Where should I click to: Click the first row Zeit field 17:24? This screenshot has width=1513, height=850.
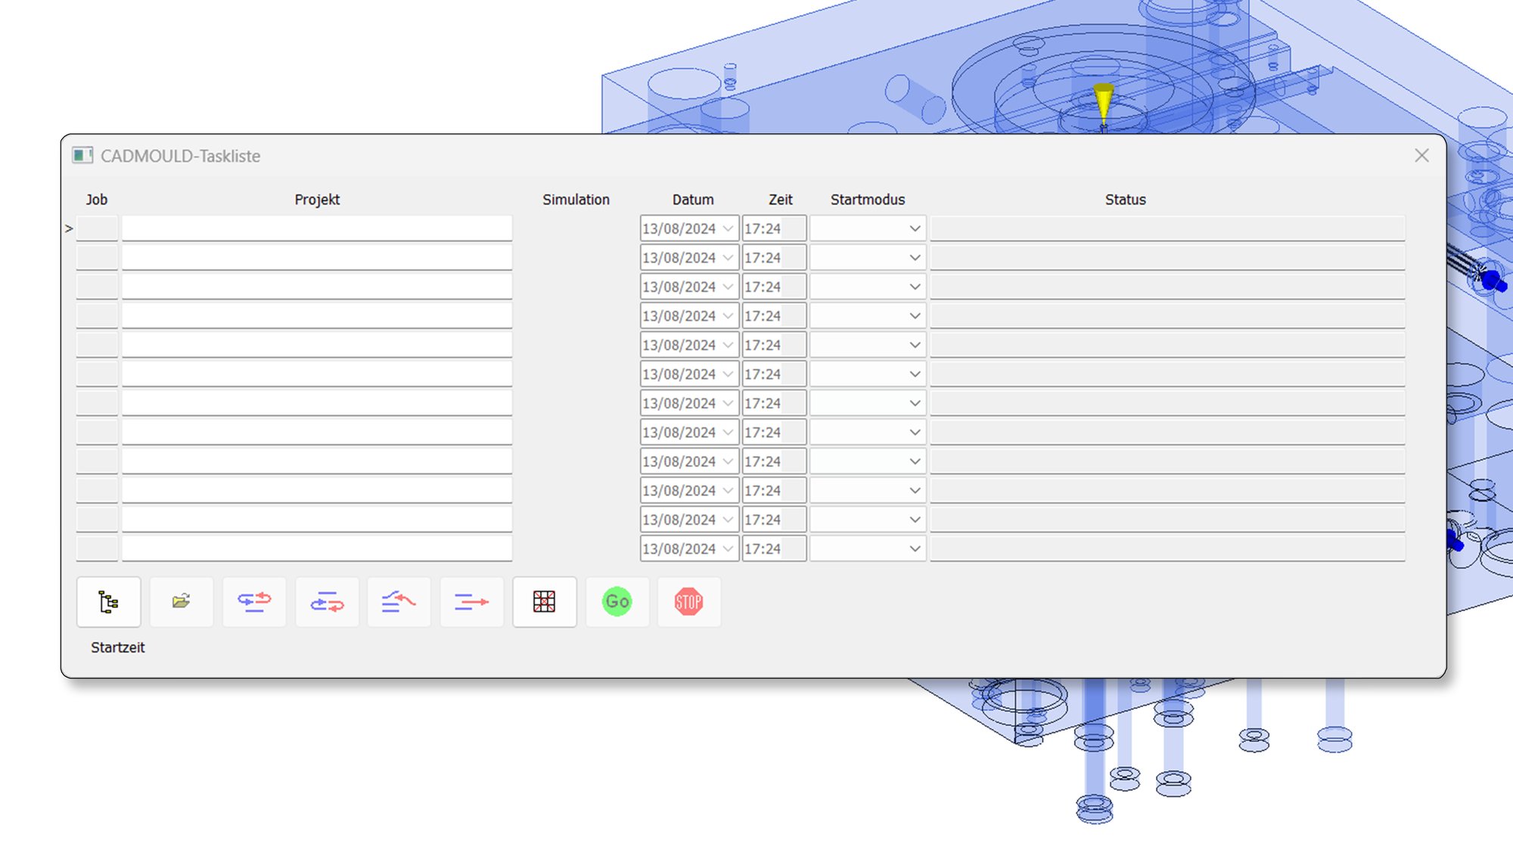click(763, 228)
